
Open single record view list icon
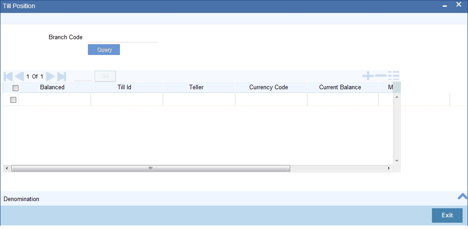click(x=394, y=76)
